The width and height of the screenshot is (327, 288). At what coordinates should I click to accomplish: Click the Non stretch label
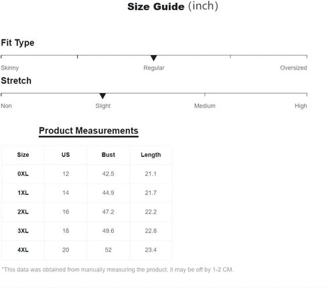[x=6, y=106]
